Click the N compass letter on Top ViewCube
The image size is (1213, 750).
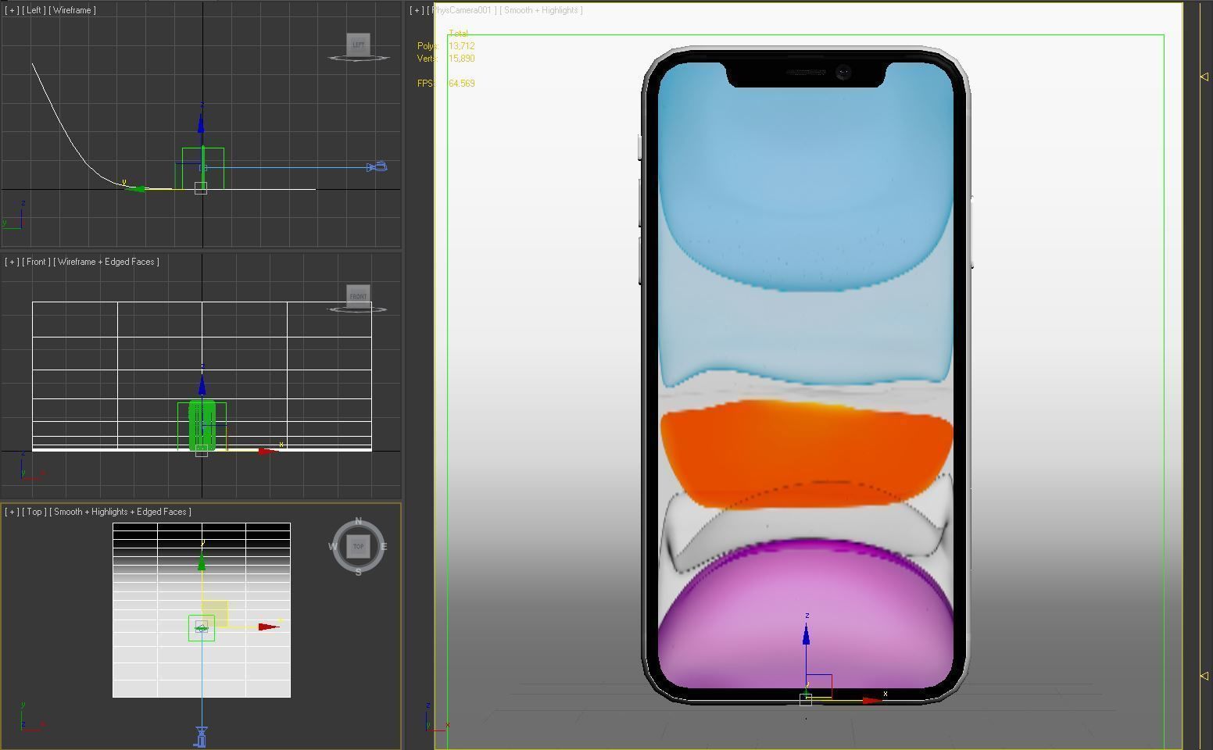[358, 521]
